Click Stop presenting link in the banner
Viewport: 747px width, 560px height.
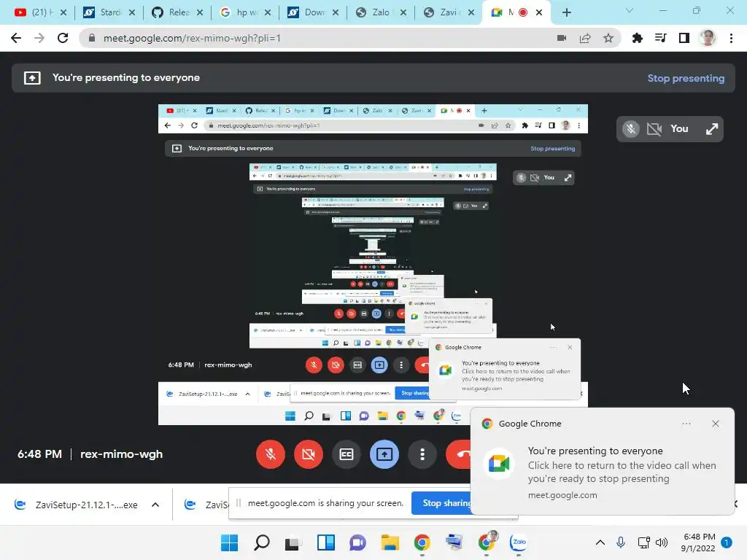point(686,78)
